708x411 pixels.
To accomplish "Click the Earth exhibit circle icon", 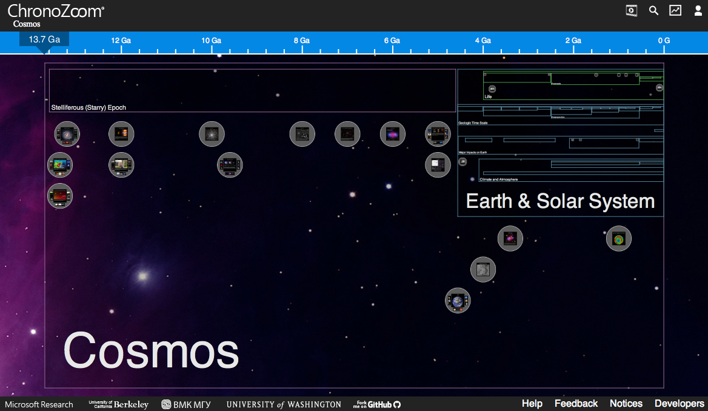I will point(458,301).
